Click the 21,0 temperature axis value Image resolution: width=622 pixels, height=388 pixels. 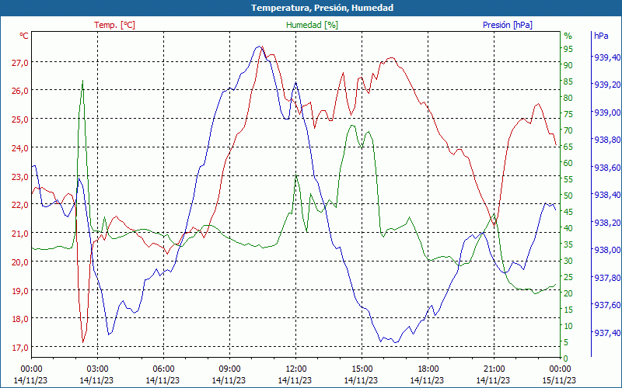20,234
